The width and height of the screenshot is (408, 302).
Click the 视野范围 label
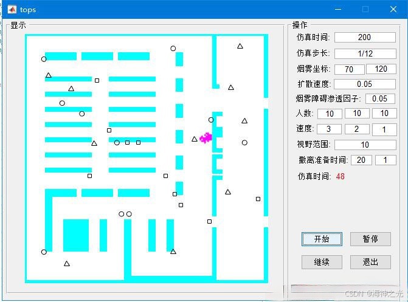pyautogui.click(x=314, y=145)
